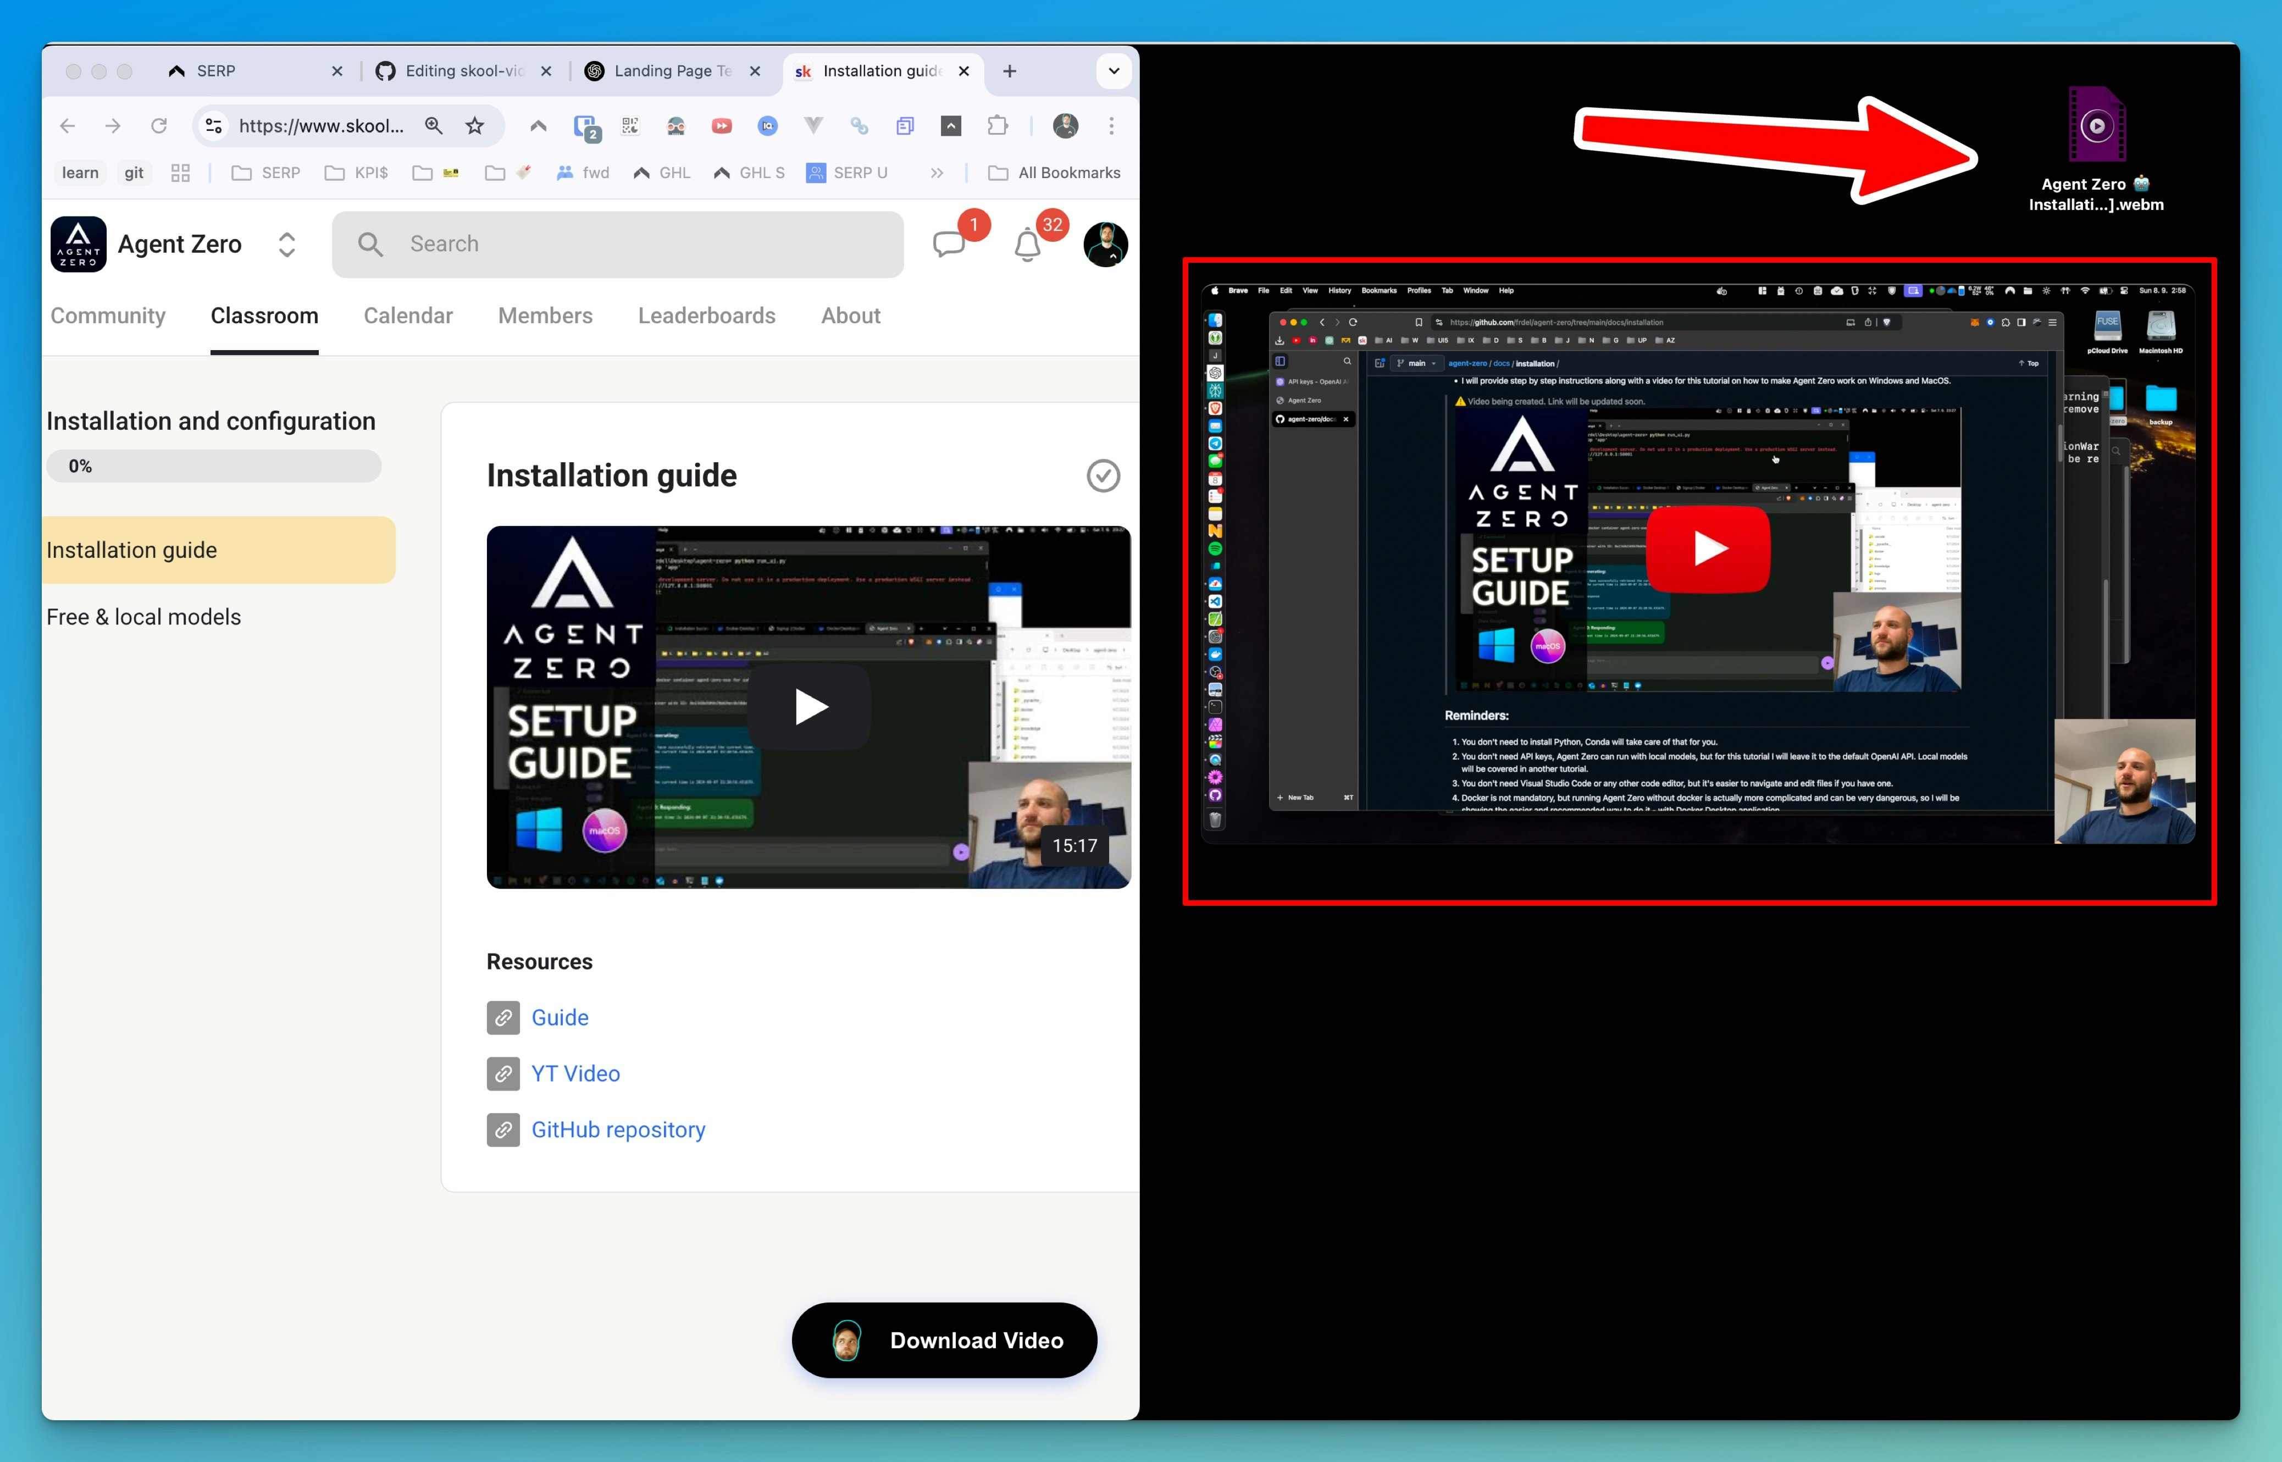Open the Extensions puzzle piece menu

tap(996, 125)
